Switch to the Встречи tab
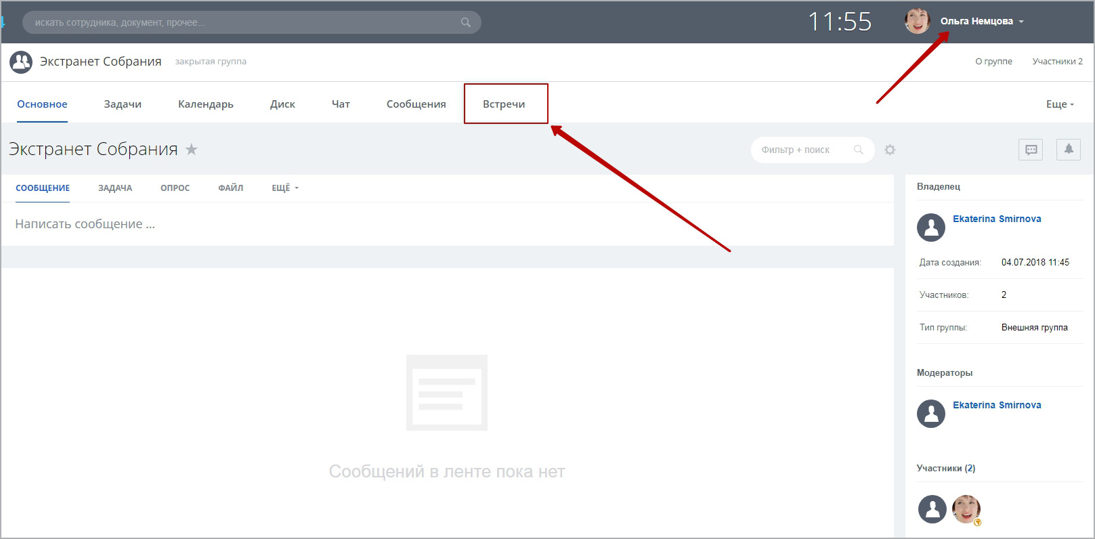 click(504, 104)
